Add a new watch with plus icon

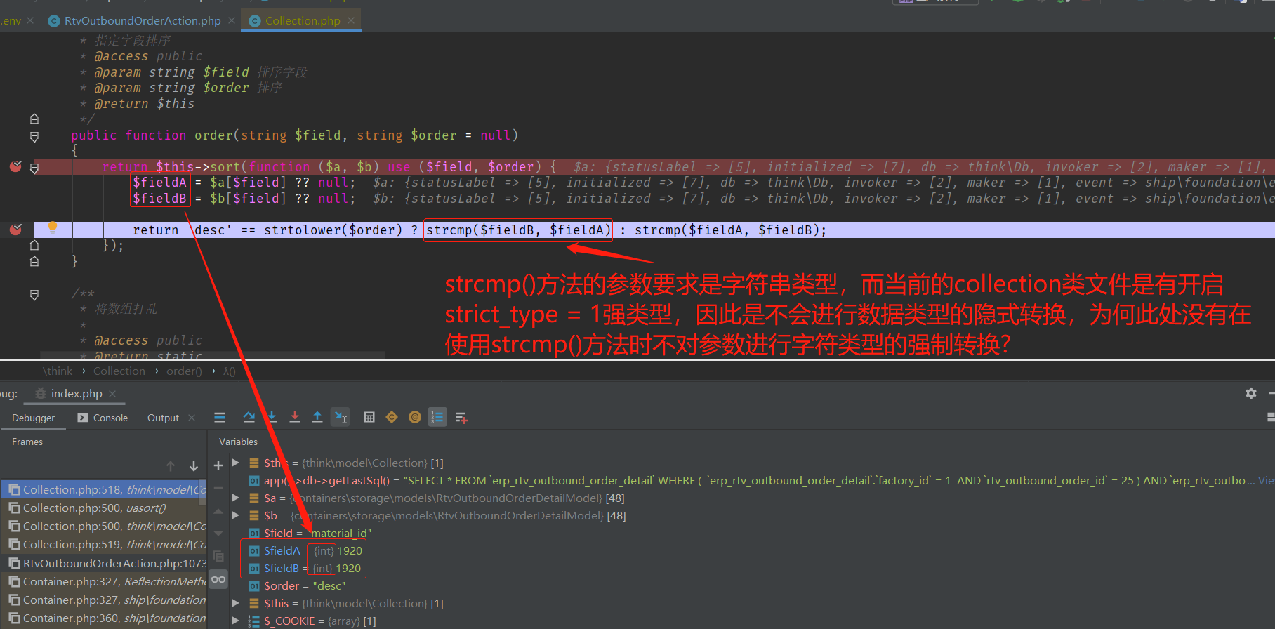pyautogui.click(x=218, y=465)
